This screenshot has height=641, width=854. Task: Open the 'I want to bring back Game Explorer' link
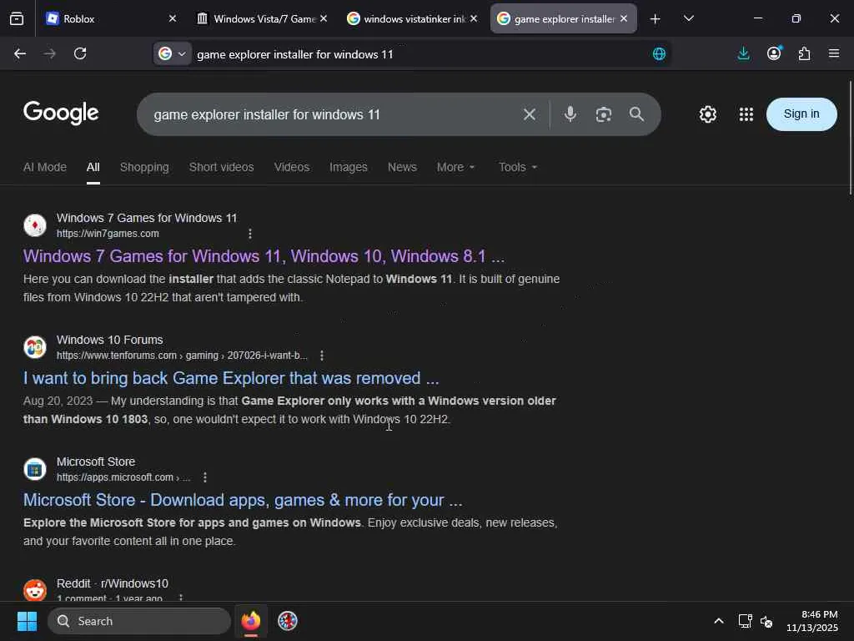pyautogui.click(x=231, y=378)
